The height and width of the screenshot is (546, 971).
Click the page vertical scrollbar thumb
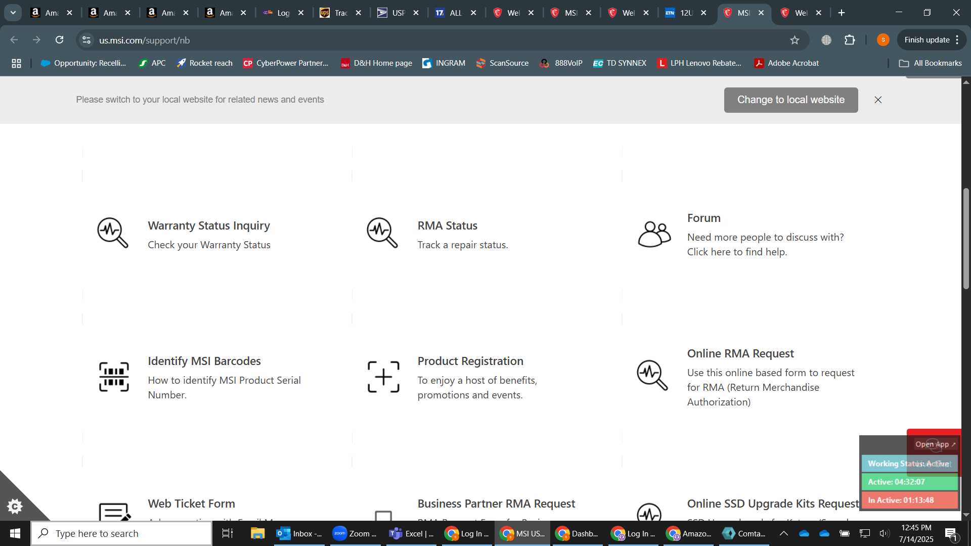(x=966, y=238)
